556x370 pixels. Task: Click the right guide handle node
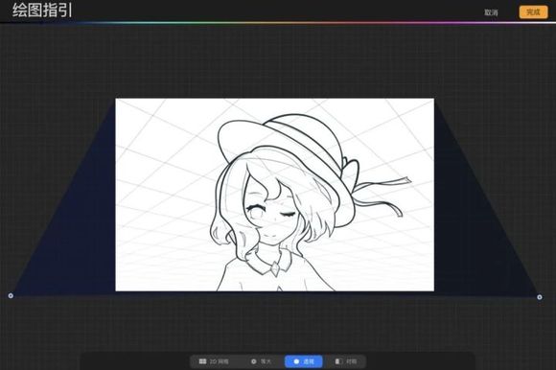click(540, 297)
